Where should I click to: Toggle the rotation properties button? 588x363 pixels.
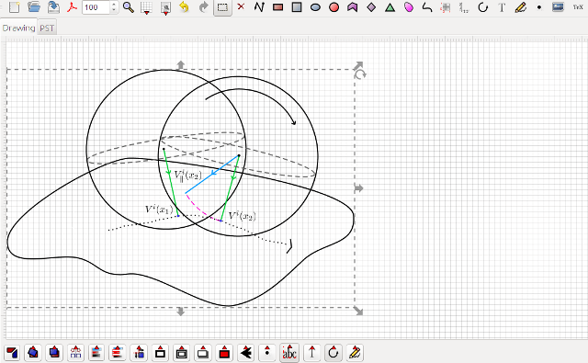click(334, 353)
